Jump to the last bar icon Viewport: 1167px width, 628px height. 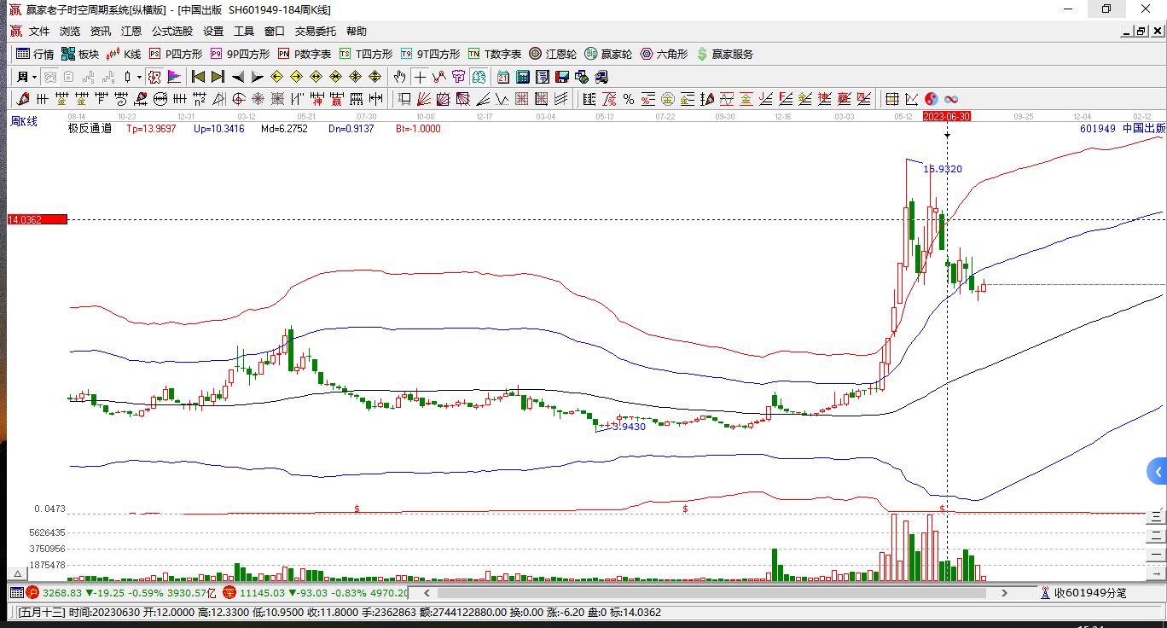click(x=218, y=77)
